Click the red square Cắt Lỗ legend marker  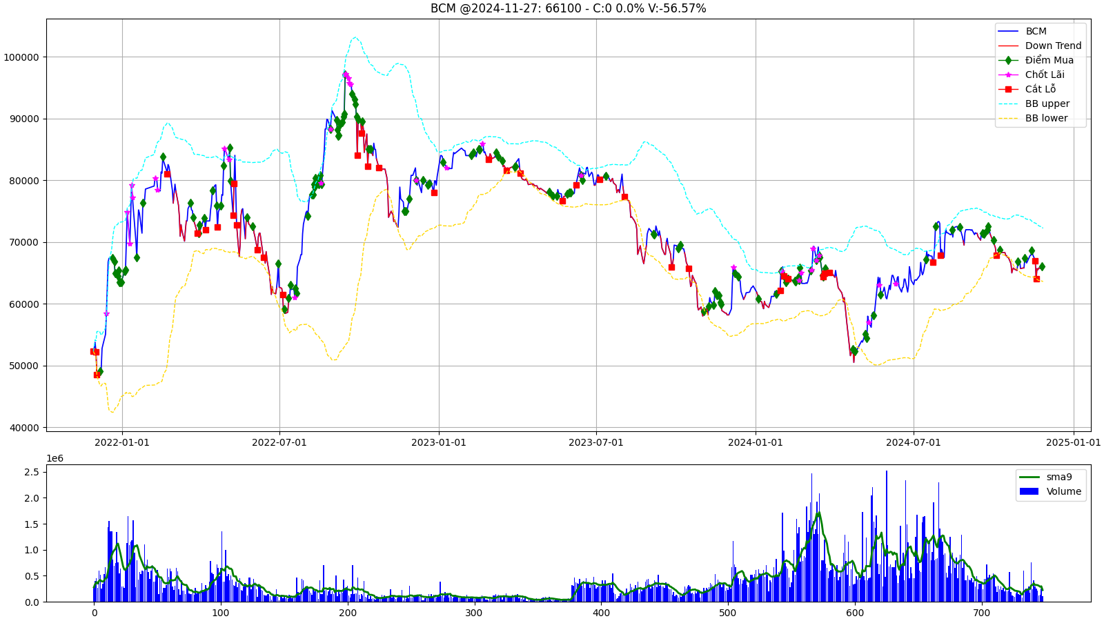point(1008,89)
